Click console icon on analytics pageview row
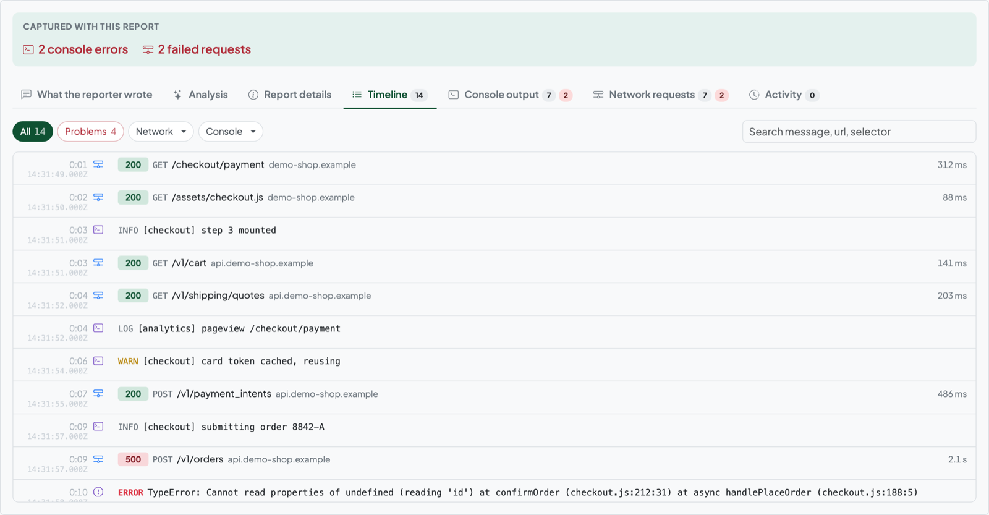This screenshot has width=989, height=515. click(98, 328)
